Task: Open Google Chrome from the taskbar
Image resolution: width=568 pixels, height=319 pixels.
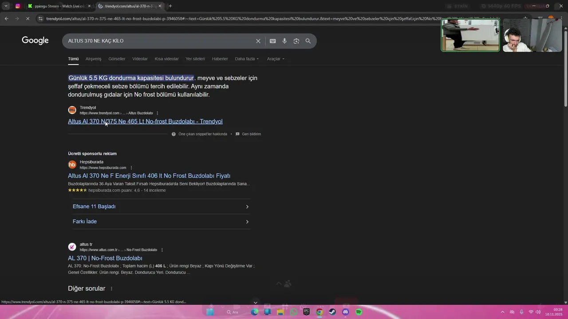Action: (319, 312)
